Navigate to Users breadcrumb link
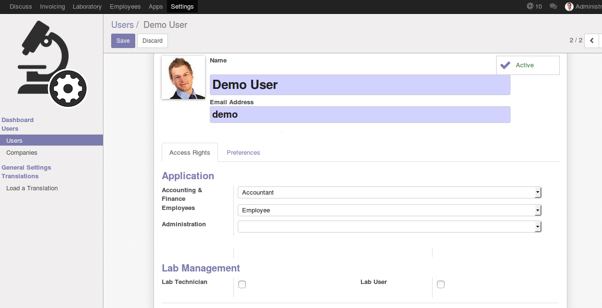The width and height of the screenshot is (602, 308). tap(122, 25)
